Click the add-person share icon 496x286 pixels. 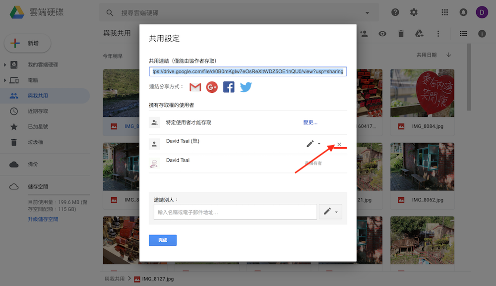[x=364, y=34]
